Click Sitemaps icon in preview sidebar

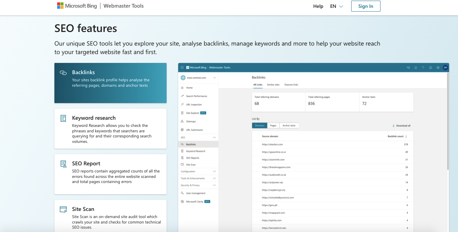(183, 121)
